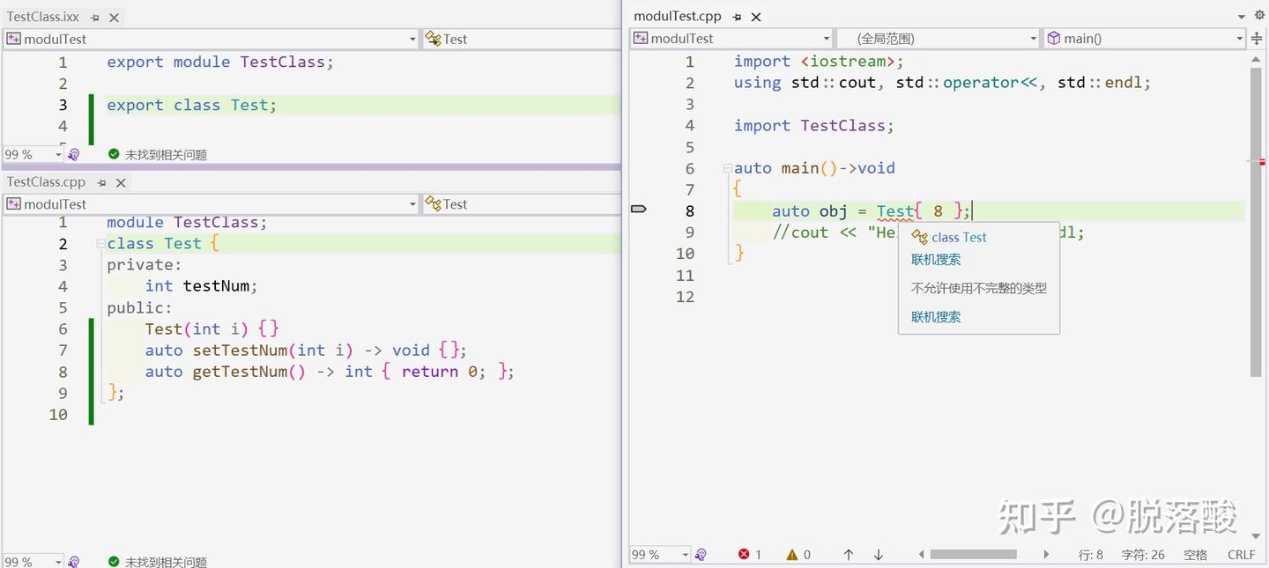Click 'module TestClass;' line in TestClass.cpp
This screenshot has width=1269, height=568.
pos(187,222)
